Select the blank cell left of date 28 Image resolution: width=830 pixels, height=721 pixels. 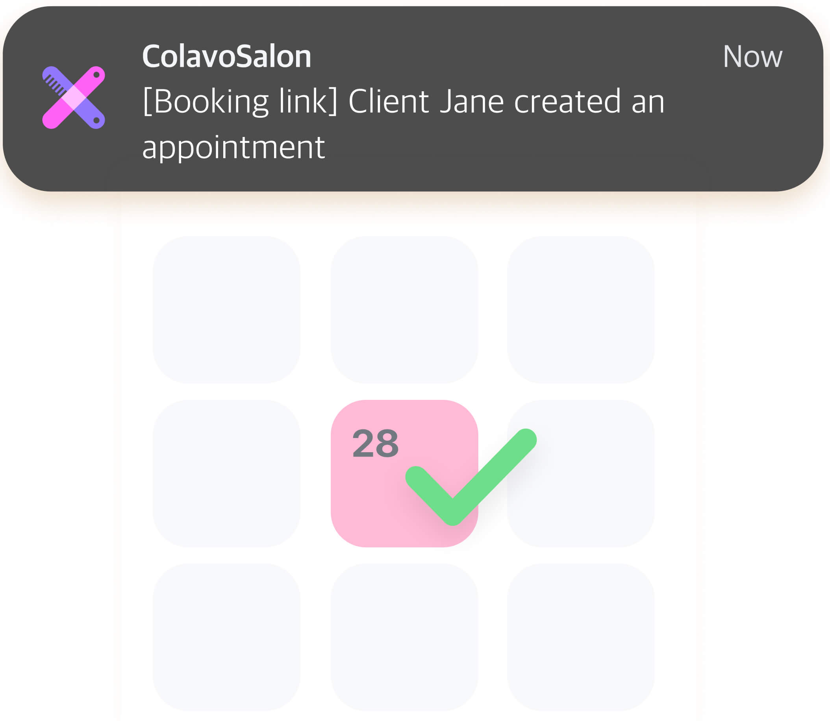[x=226, y=473]
